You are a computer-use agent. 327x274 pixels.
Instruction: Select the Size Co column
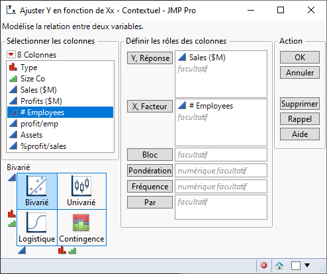60,79
